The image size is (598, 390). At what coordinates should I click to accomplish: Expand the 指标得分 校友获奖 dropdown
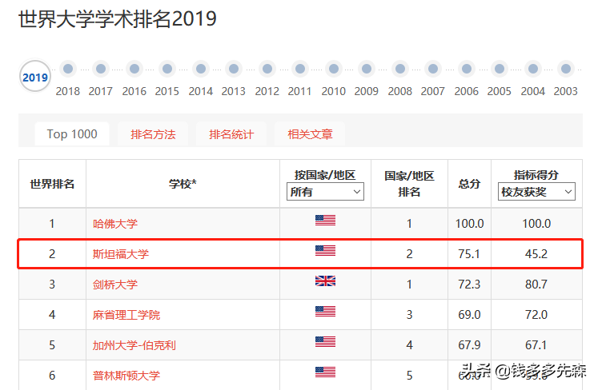pyautogui.click(x=536, y=192)
